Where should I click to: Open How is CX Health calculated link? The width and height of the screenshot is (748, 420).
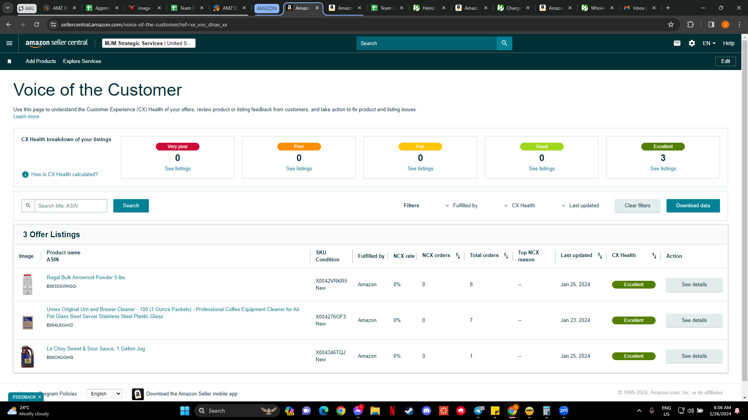click(x=65, y=175)
